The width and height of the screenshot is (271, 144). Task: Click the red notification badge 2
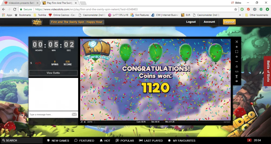(x=249, y=140)
